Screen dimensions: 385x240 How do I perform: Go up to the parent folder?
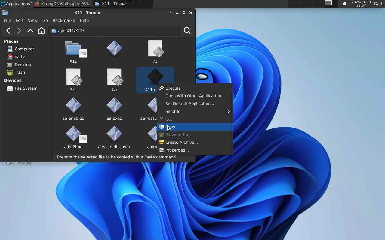point(30,31)
